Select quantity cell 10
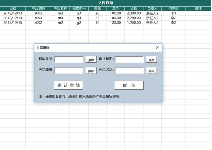 (x=97, y=23)
